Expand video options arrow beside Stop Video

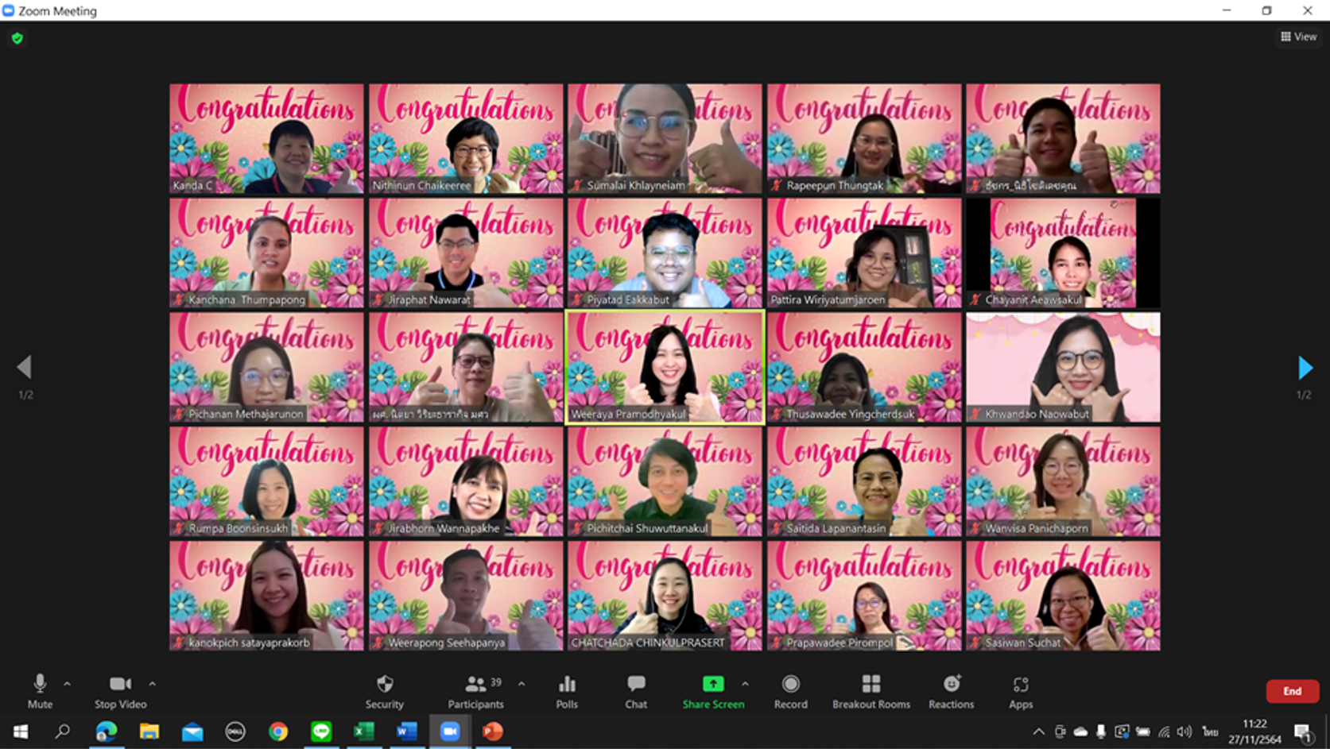153,683
